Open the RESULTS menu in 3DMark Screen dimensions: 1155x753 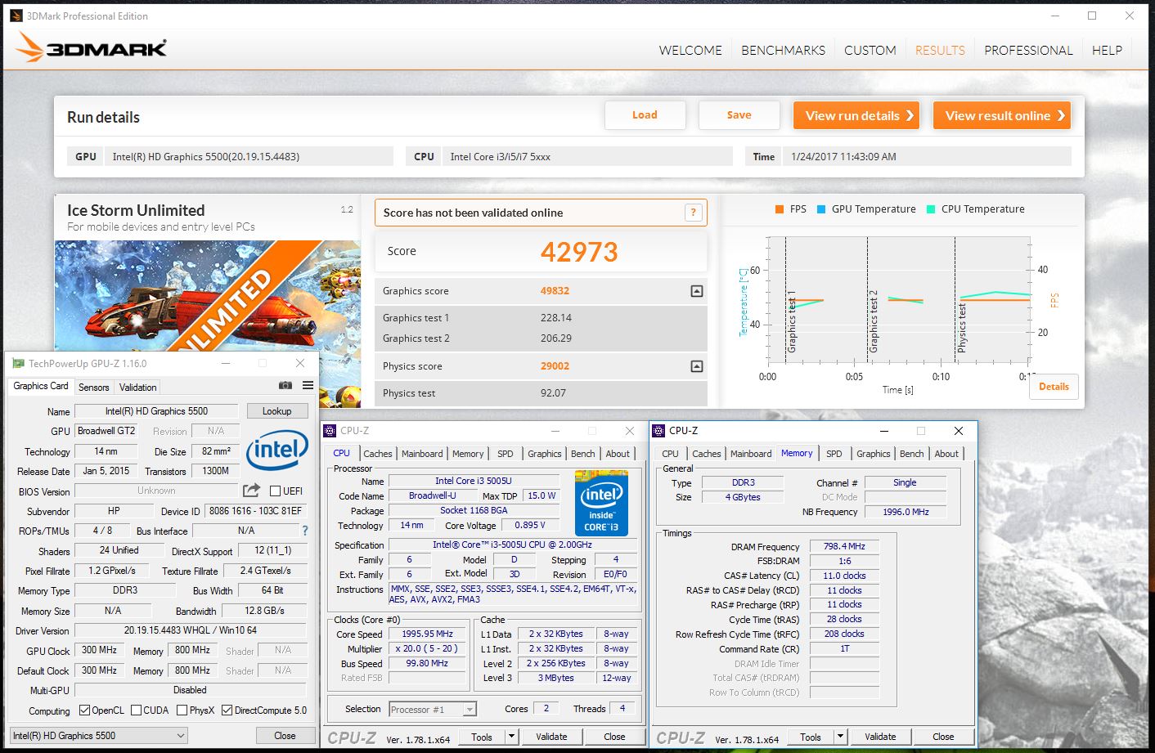click(940, 50)
